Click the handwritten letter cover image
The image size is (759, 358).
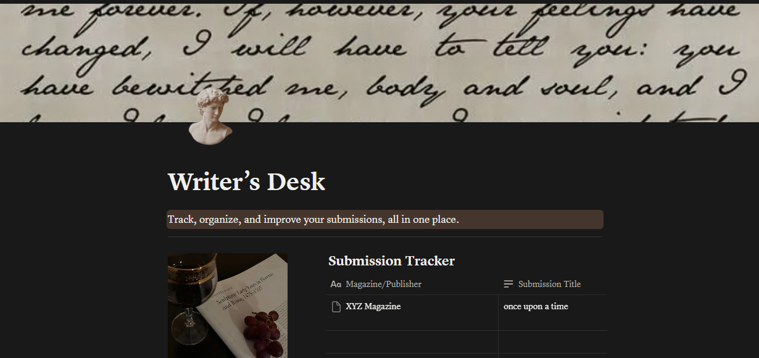coord(379,61)
